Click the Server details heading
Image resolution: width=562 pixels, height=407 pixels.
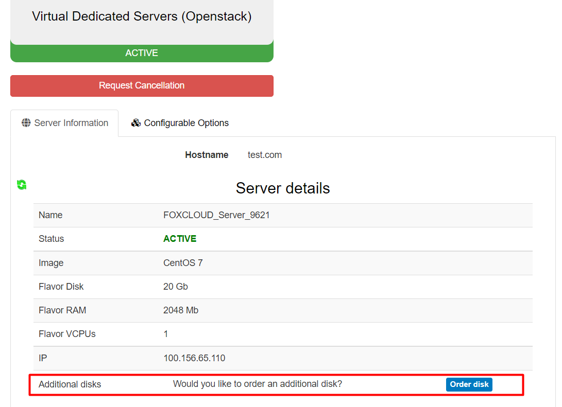pos(283,188)
